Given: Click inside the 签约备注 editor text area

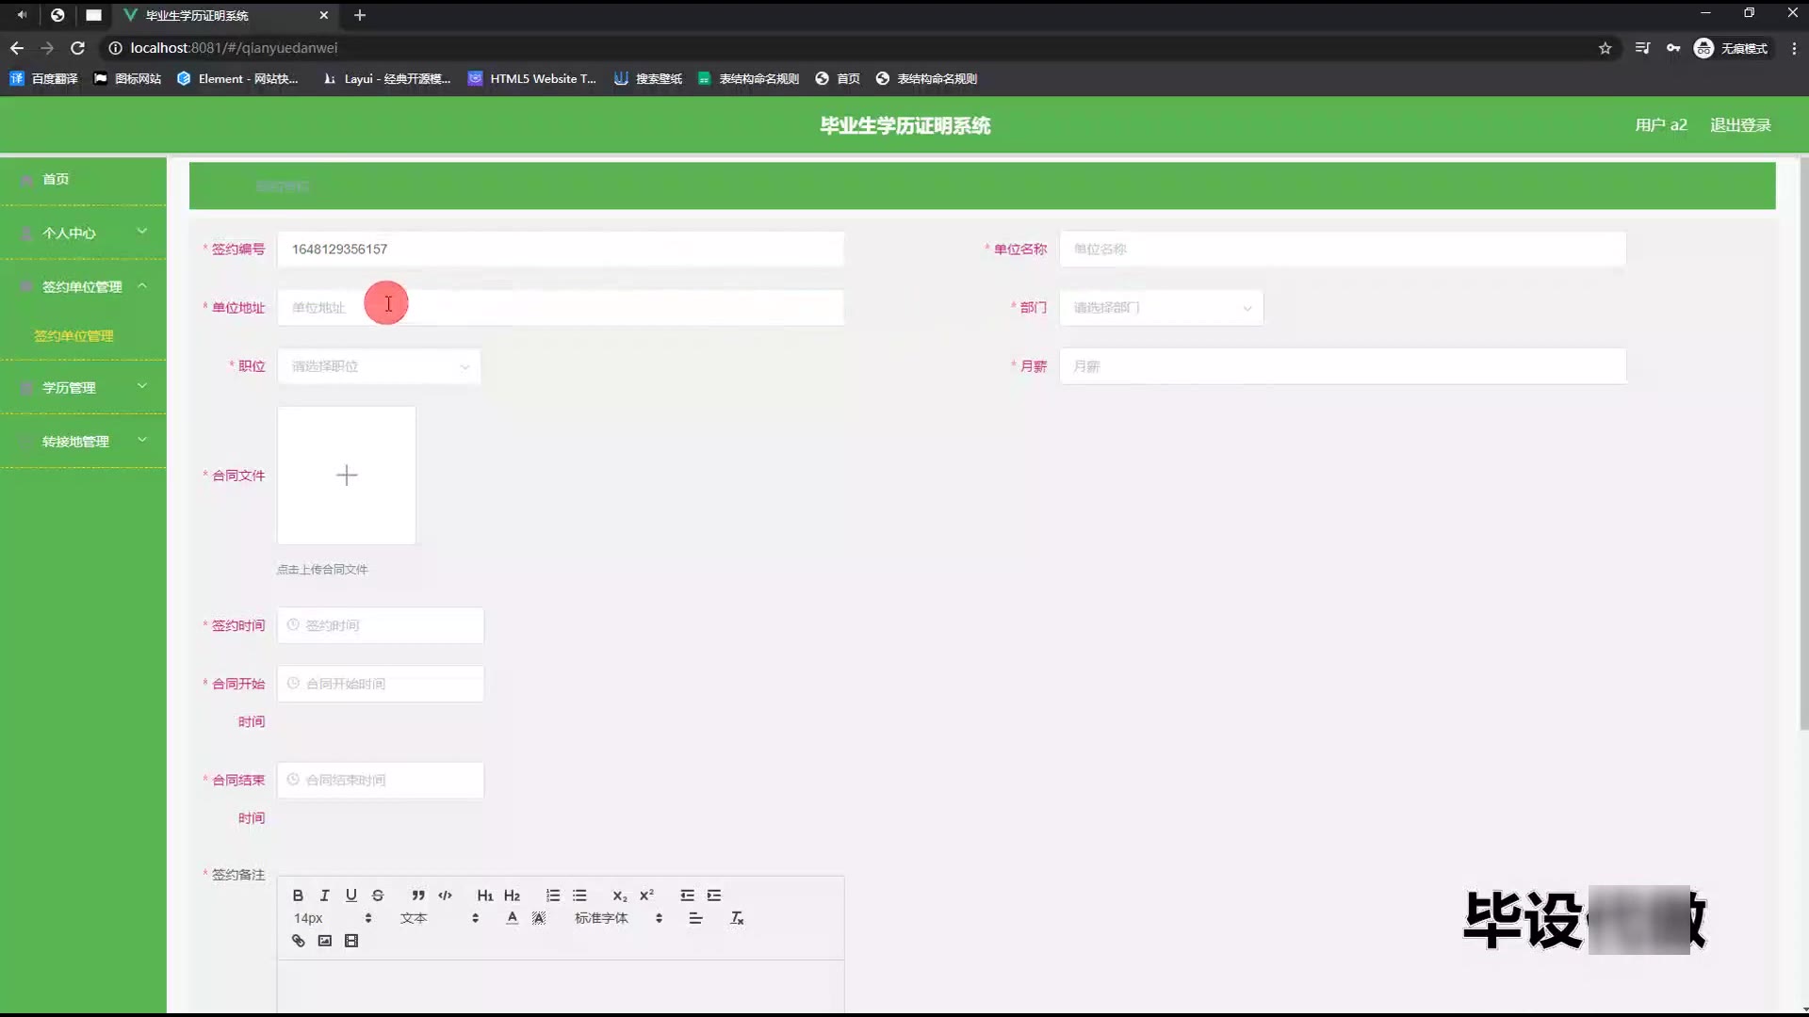Looking at the screenshot, I should (x=561, y=986).
